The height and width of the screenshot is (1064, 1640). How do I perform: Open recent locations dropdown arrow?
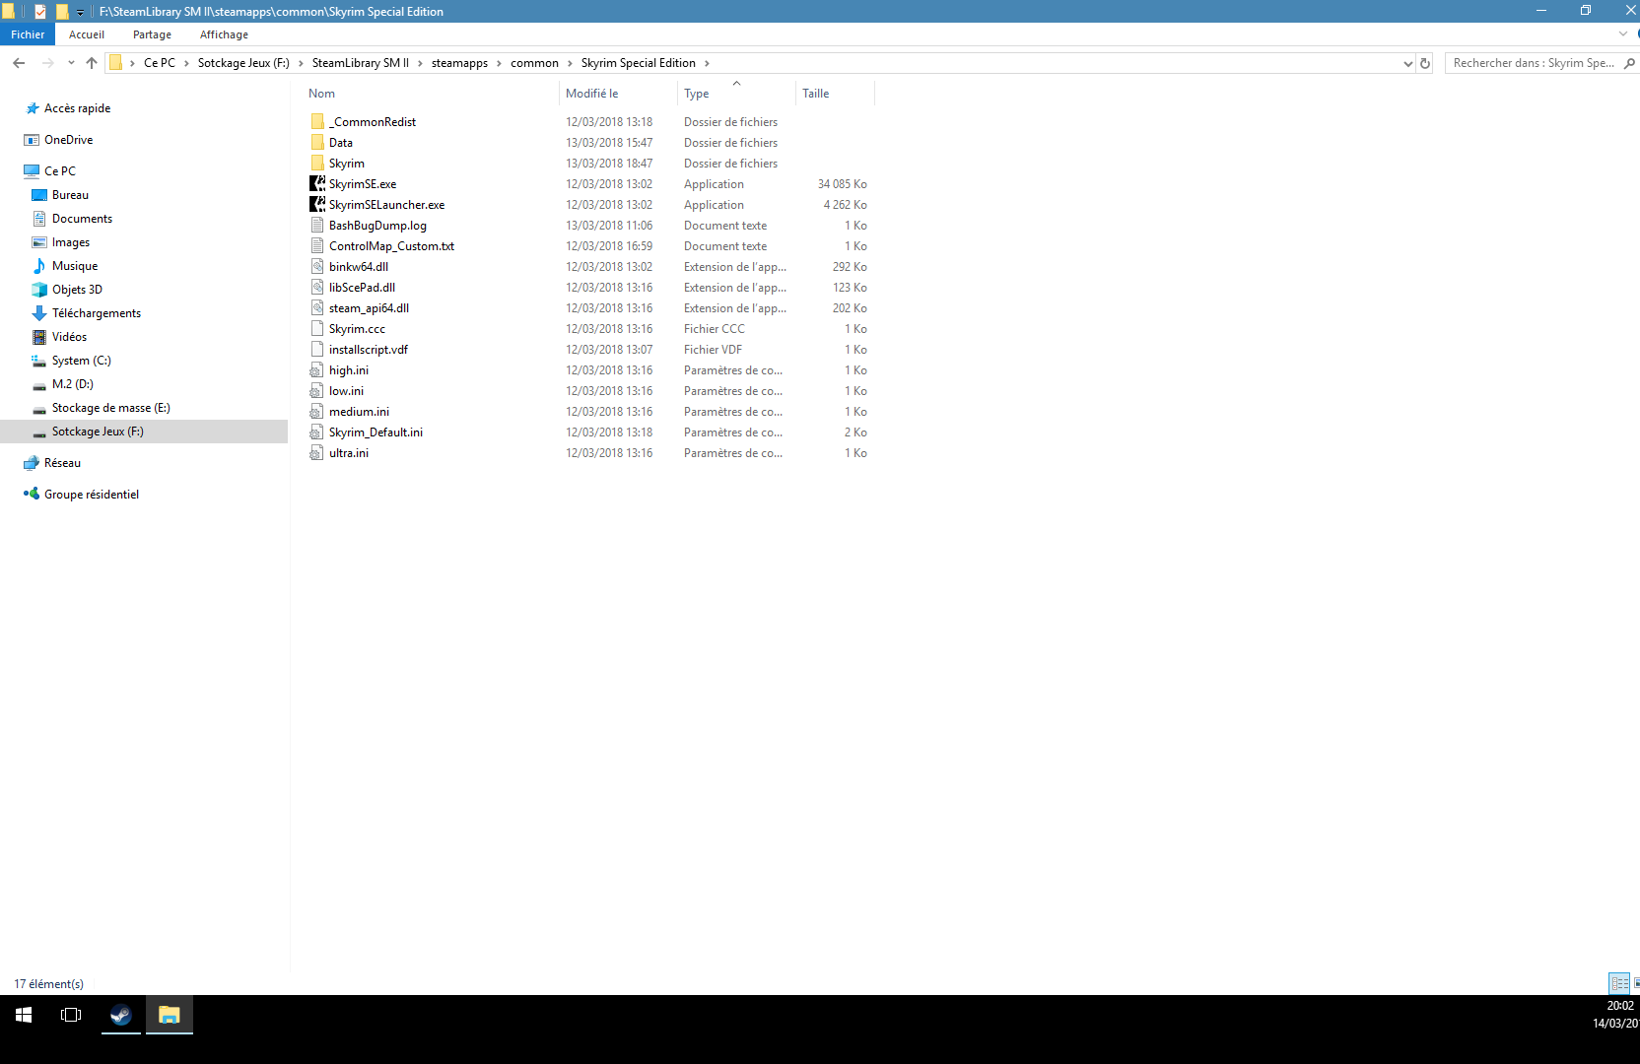(71, 63)
